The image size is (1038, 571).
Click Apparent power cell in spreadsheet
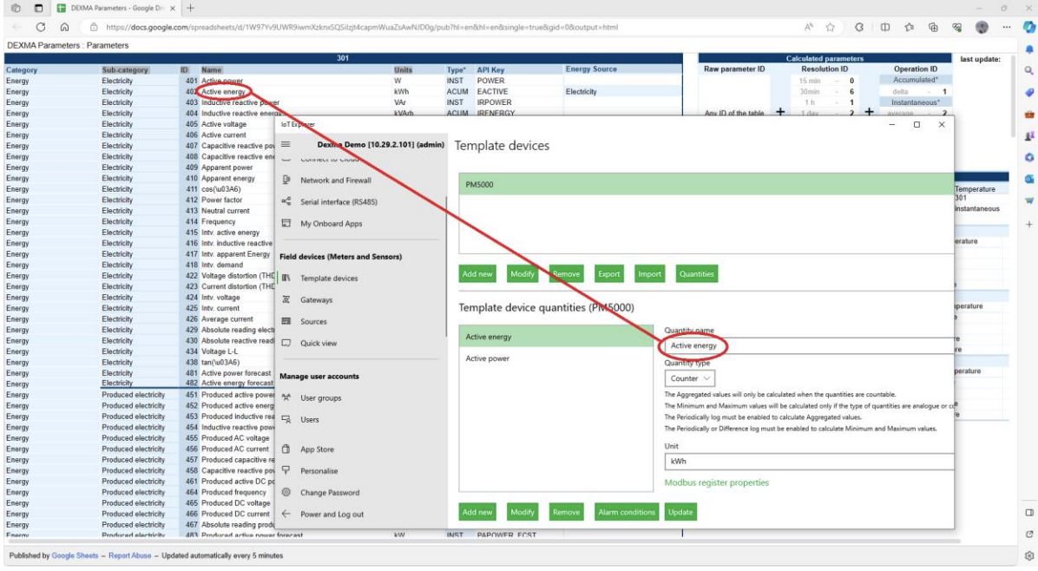coord(227,167)
